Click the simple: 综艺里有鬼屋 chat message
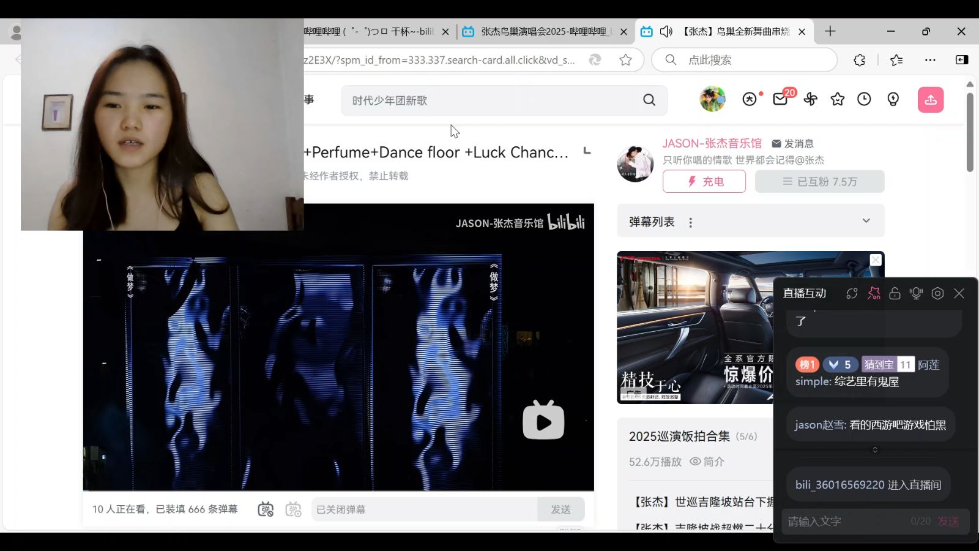979x551 pixels. (868, 373)
